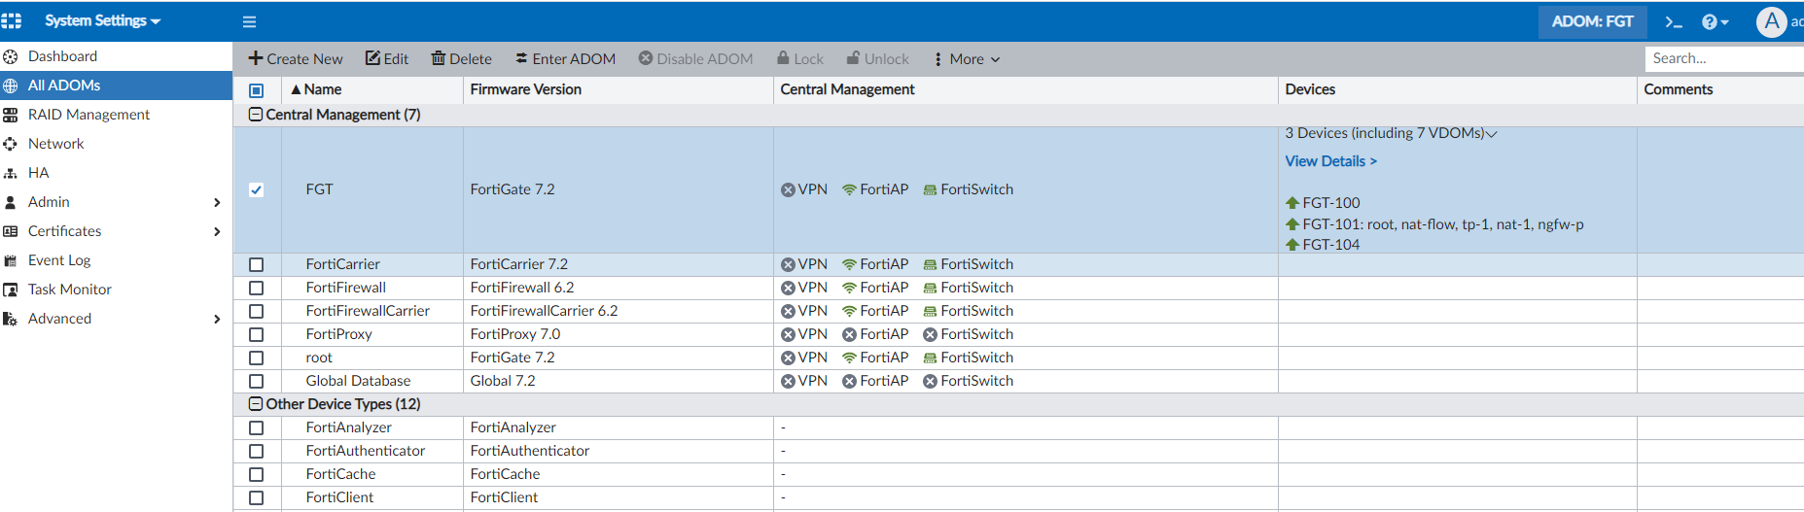
Task: Open the CLI console icon
Action: pyautogui.click(x=1673, y=21)
